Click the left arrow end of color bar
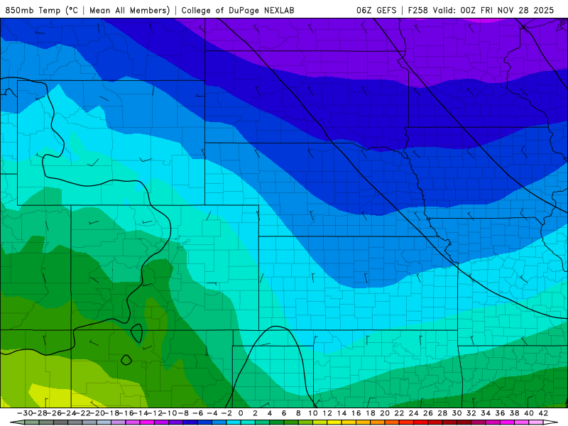This screenshot has width=568, height=426. [17, 422]
